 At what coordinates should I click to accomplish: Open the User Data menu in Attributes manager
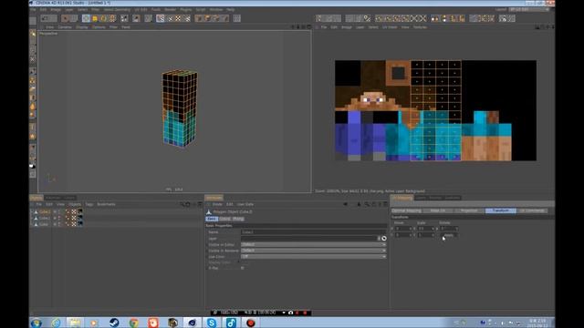(x=245, y=204)
